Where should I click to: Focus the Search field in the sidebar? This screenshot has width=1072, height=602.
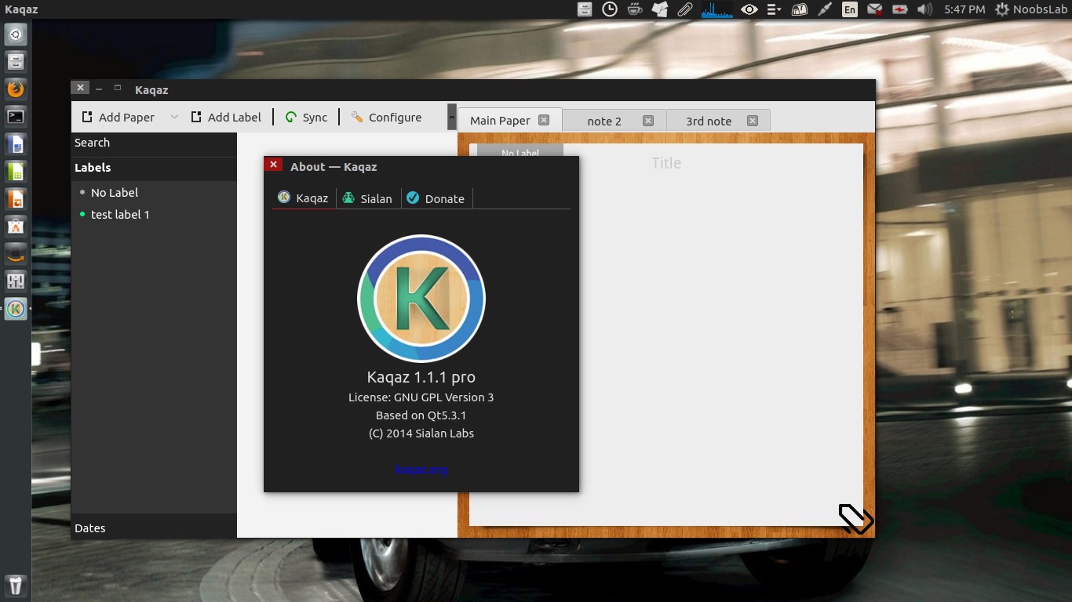(x=154, y=143)
